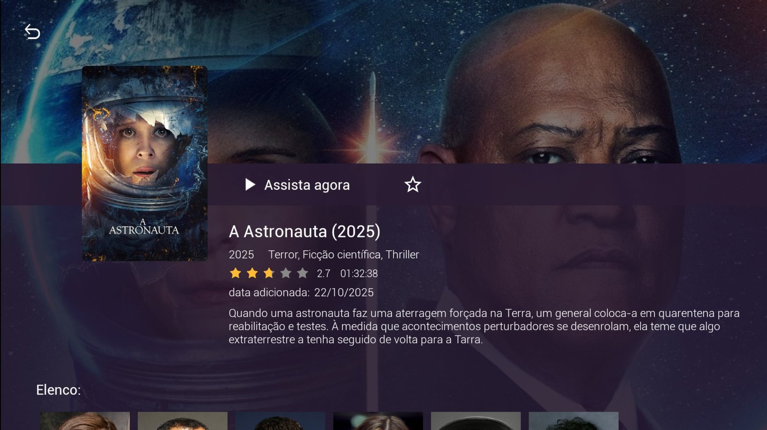Image resolution: width=767 pixels, height=430 pixels.
Task: Click the second gold rating star
Action: [252, 273]
